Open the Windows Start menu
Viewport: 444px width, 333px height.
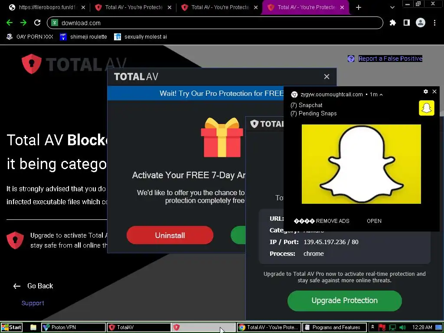click(11, 327)
